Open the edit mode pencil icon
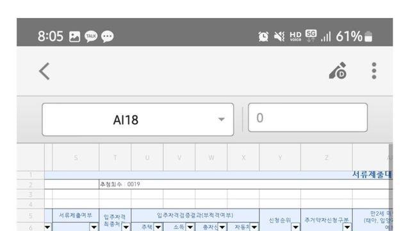Screen dimensions: 410x231 338,71
